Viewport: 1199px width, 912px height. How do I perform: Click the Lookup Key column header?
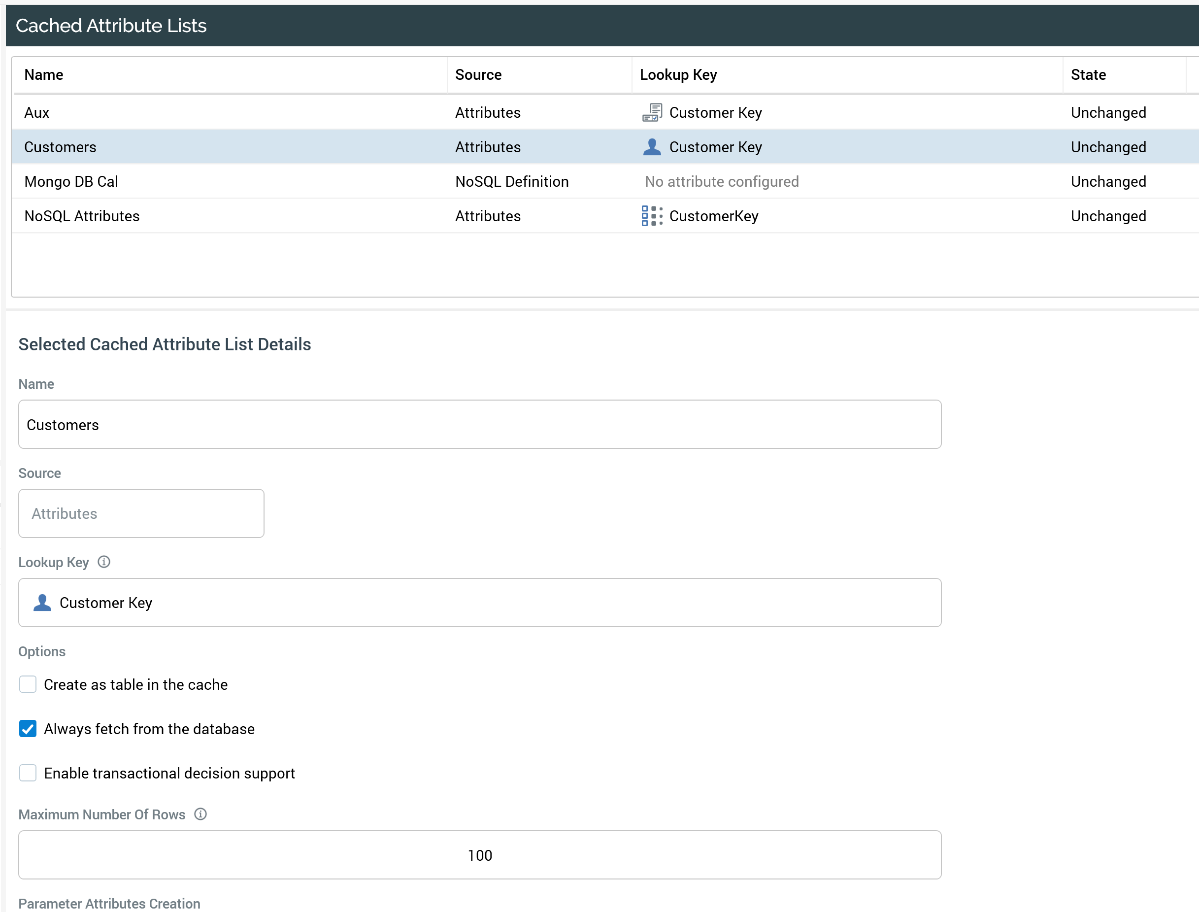[x=678, y=75]
